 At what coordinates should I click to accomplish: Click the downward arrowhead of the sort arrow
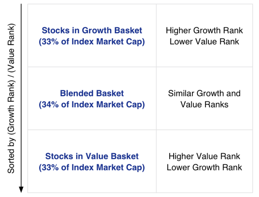pyautogui.click(x=21, y=189)
